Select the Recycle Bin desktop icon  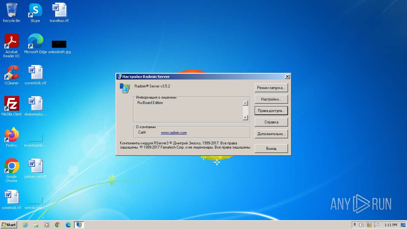click(x=11, y=13)
